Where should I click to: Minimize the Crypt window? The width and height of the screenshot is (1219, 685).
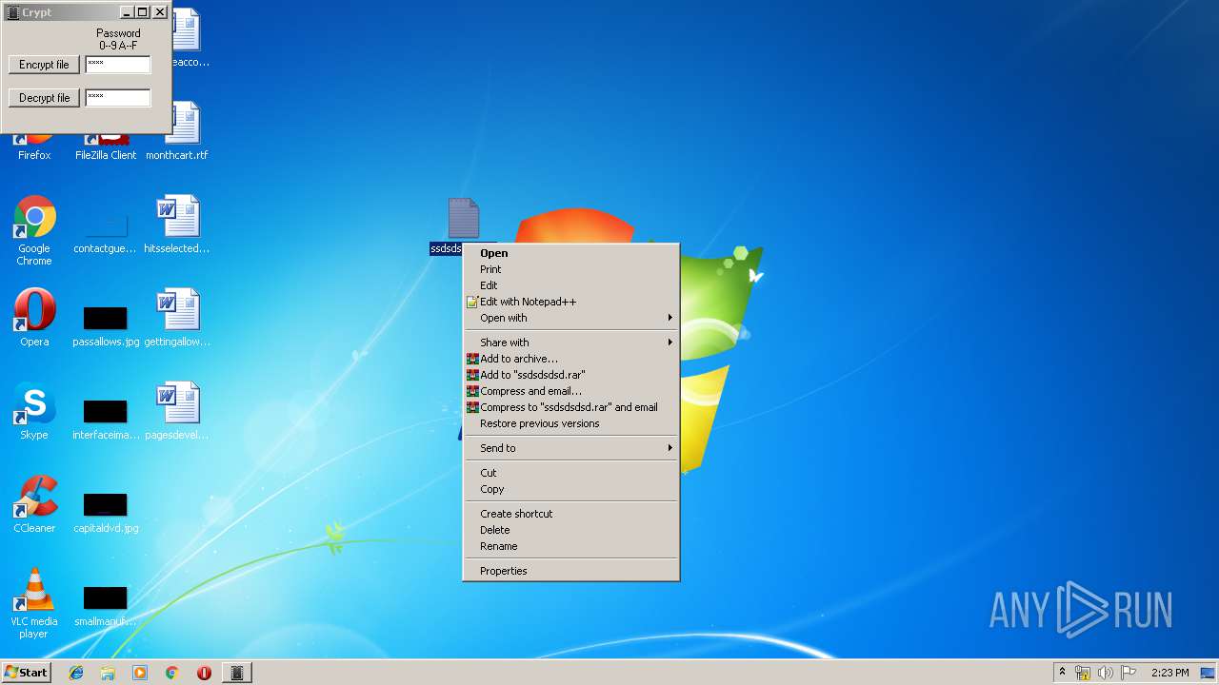[128, 12]
